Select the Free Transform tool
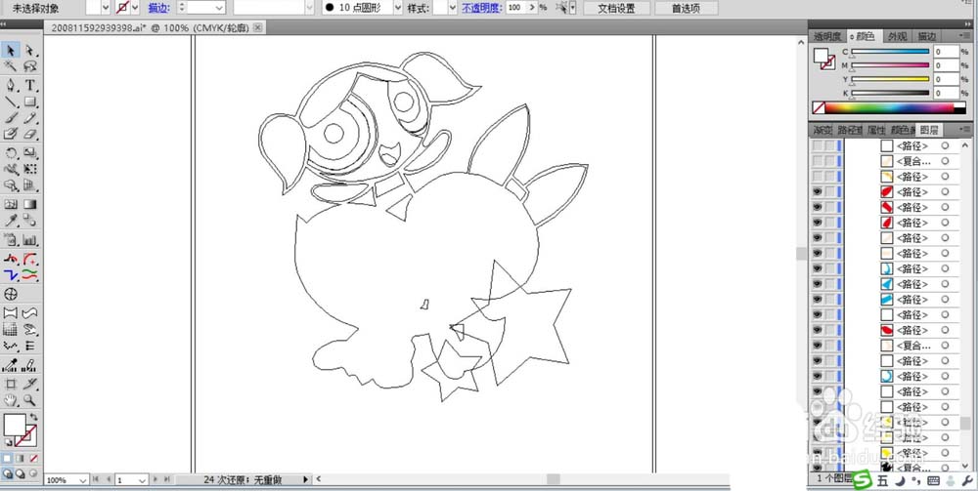The width and height of the screenshot is (978, 491). [x=30, y=169]
